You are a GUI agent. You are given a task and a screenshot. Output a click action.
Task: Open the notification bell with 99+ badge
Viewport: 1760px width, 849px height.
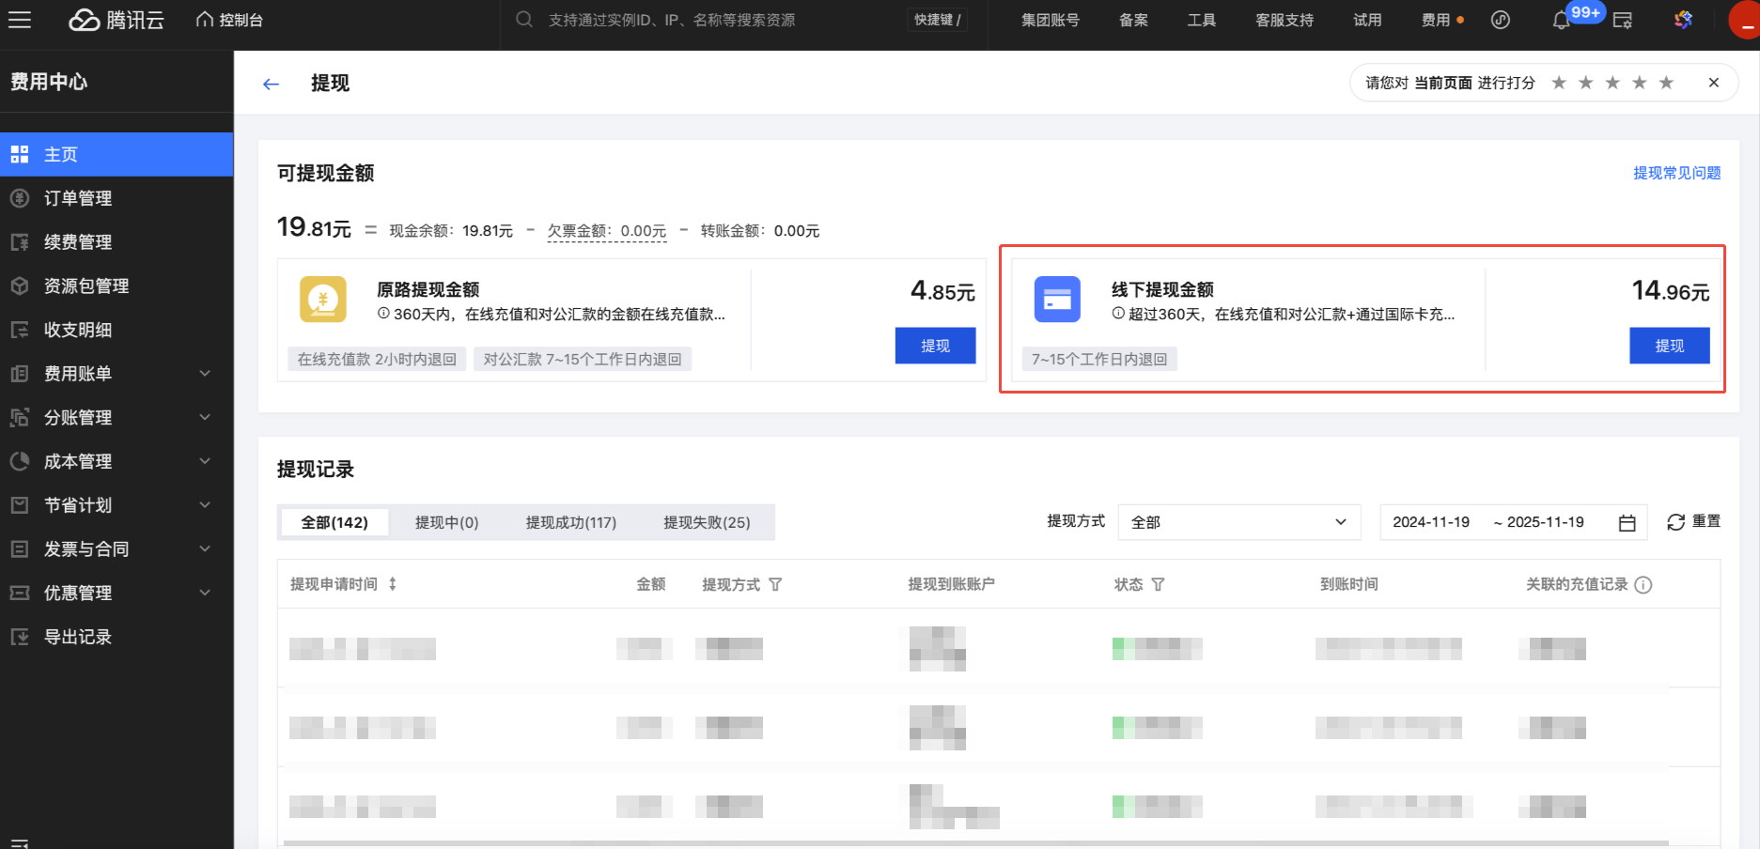pyautogui.click(x=1561, y=20)
